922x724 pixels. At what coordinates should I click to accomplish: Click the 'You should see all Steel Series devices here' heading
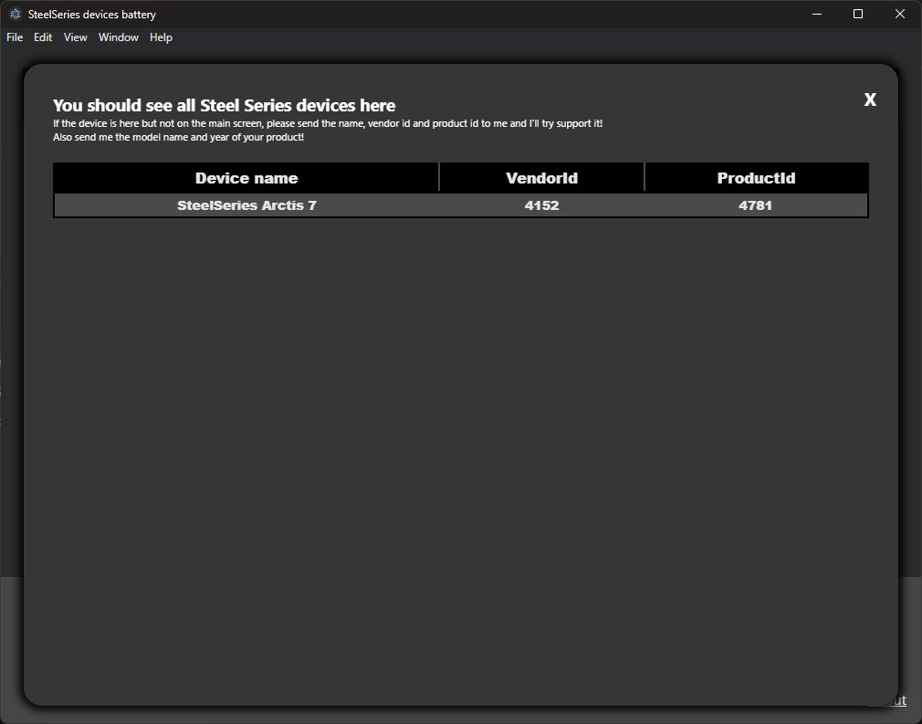coord(224,105)
